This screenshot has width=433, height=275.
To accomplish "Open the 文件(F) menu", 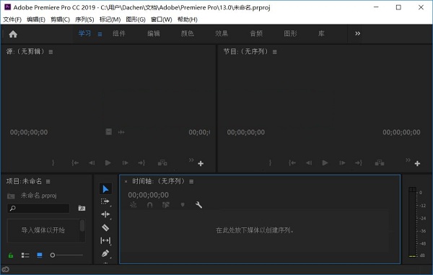I will [x=12, y=19].
